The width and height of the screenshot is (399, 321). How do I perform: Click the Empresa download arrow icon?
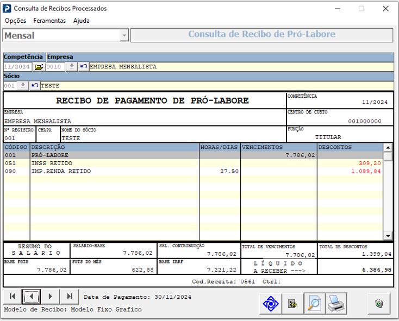click(72, 67)
